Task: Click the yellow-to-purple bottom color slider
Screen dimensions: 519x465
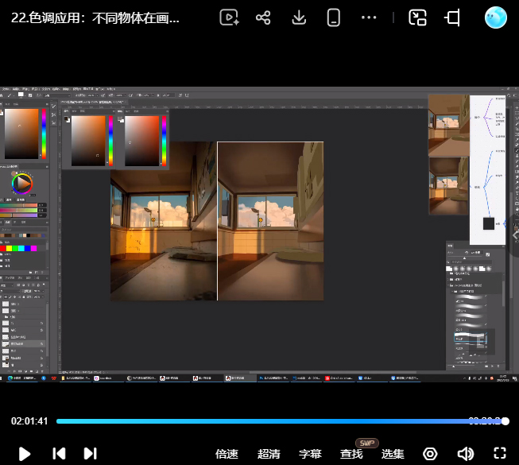Action: (18, 215)
